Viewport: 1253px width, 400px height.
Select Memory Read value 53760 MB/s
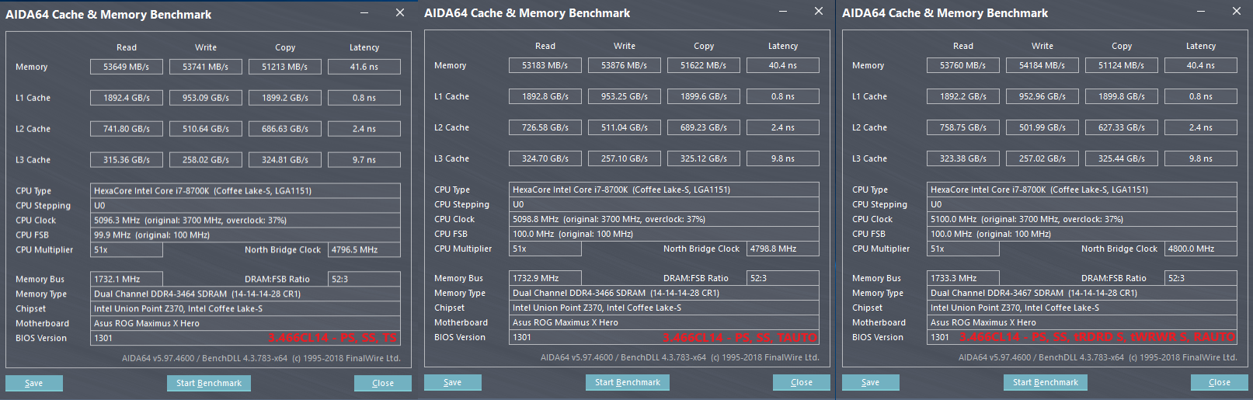[x=963, y=65]
